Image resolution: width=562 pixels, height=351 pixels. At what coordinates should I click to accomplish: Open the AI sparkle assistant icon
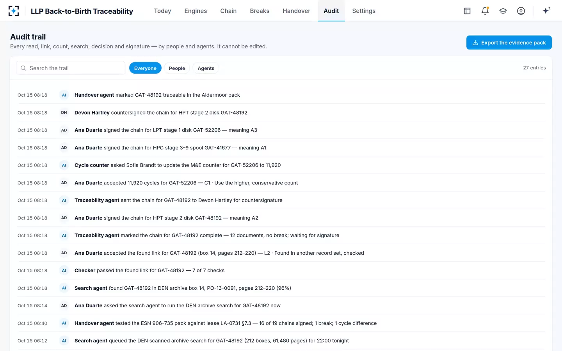[546, 11]
